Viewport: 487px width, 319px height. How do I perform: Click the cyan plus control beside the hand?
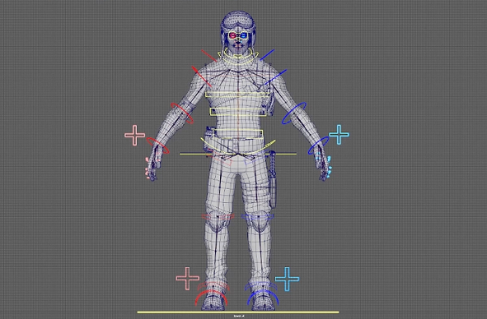pos(339,135)
